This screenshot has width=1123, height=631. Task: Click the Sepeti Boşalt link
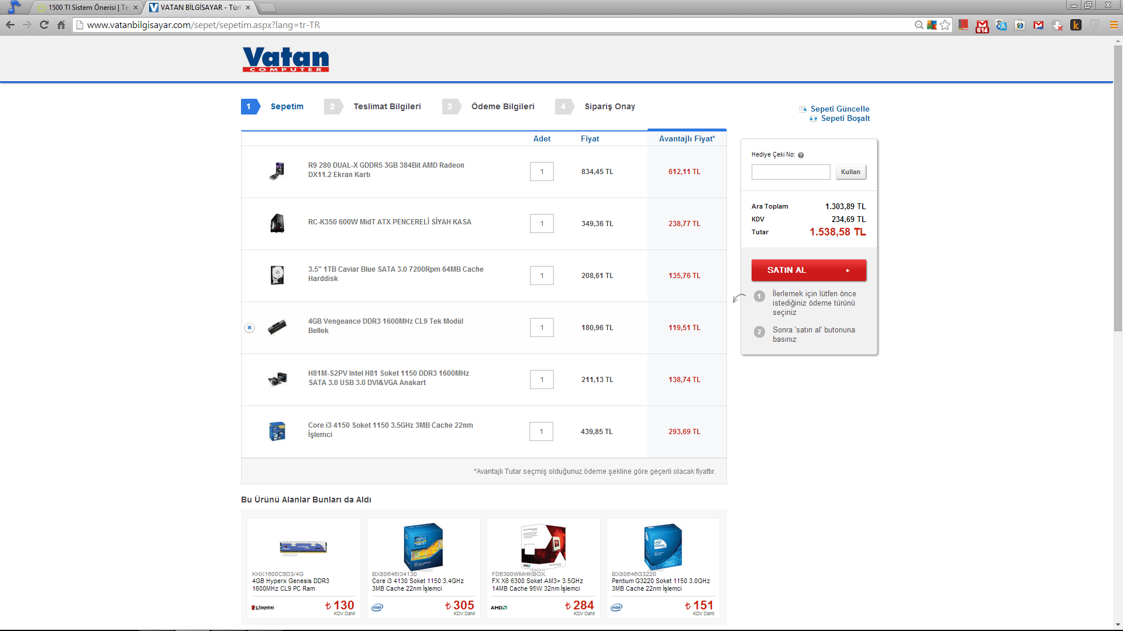(845, 119)
